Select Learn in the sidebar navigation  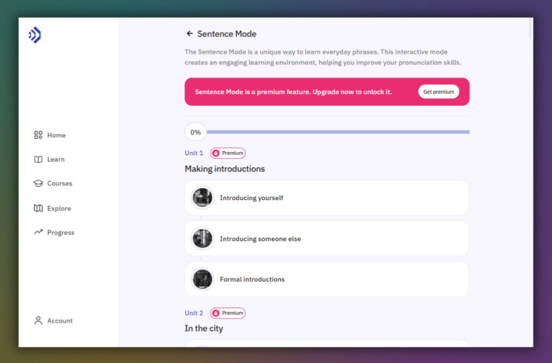click(56, 159)
